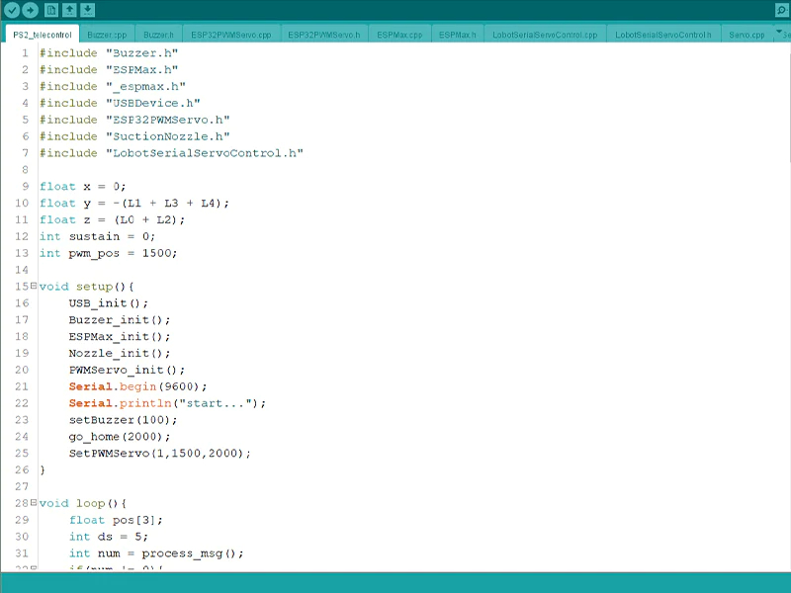Open the Serial Monitor magnifier icon
791x593 pixels.
coord(781,10)
